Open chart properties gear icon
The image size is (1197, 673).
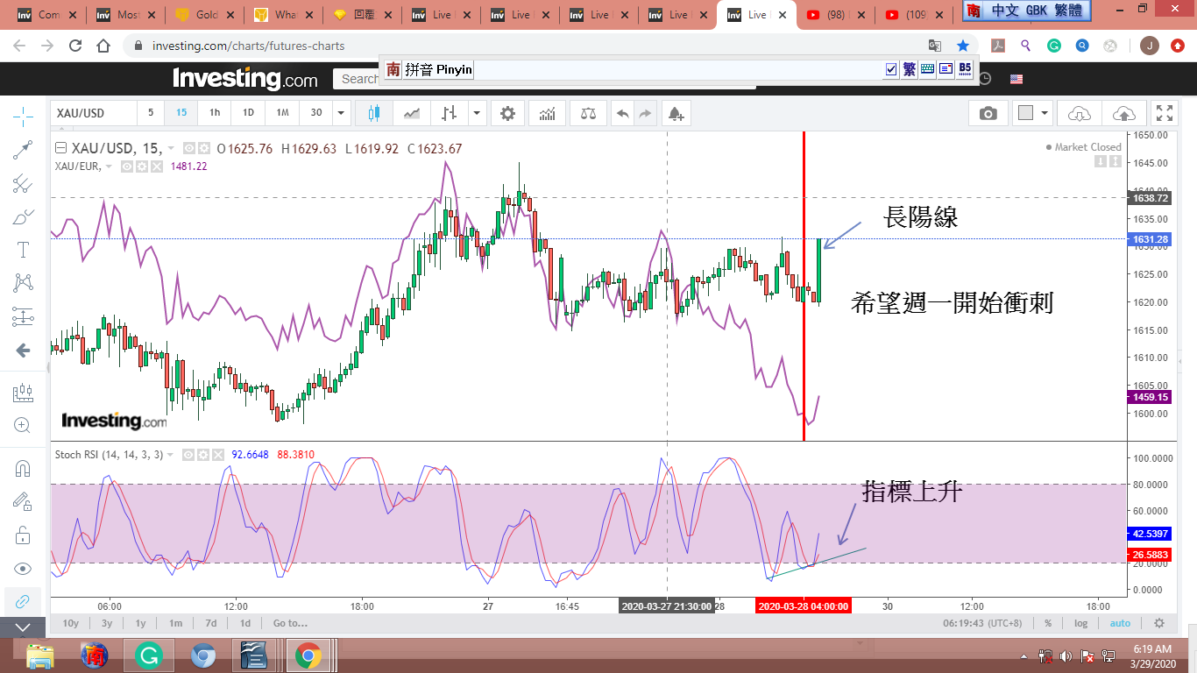pos(507,113)
